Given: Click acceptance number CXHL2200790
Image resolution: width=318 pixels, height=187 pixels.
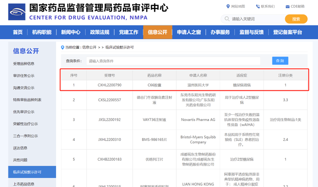Looking at the screenshot, I should click(109, 85).
